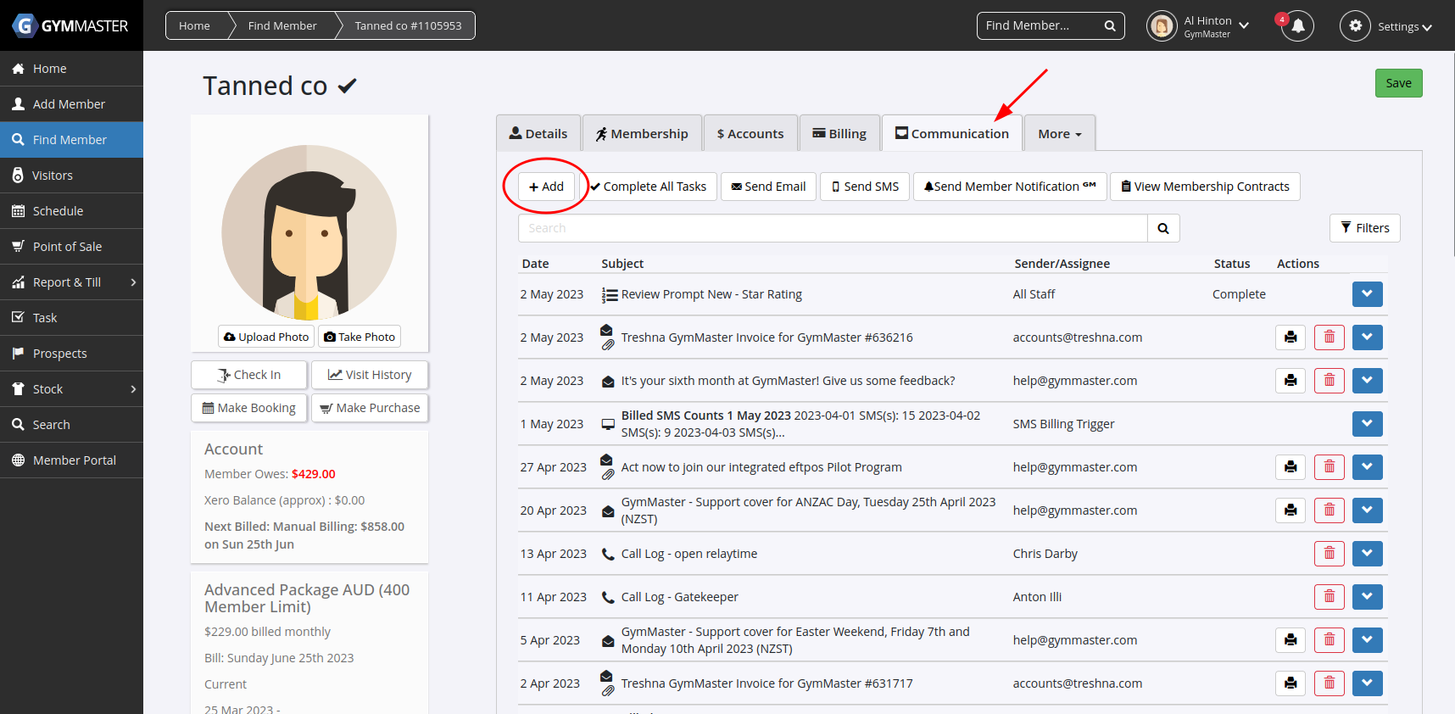The height and width of the screenshot is (714, 1455).
Task: Print the ANZAC Day support cover email
Action: coord(1290,510)
